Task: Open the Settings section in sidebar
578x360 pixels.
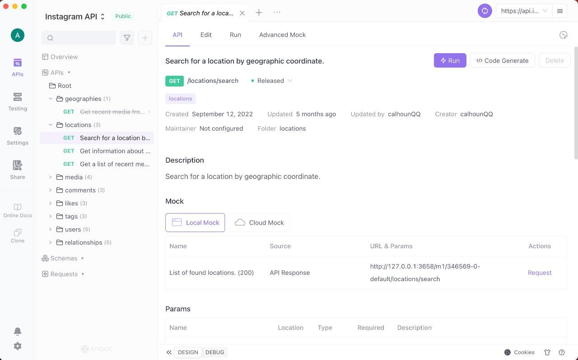Action: coord(18,136)
